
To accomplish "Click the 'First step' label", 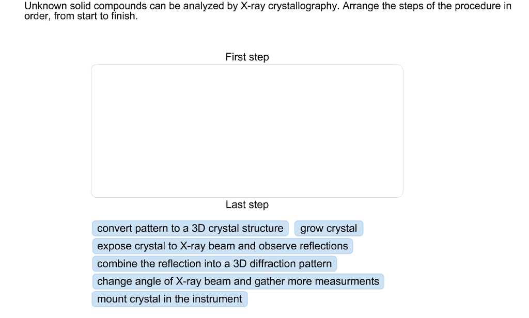I will [x=247, y=57].
